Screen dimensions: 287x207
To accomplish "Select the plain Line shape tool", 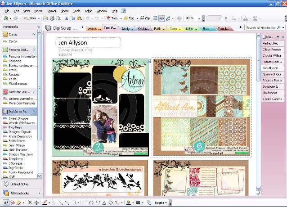I will (54, 202).
